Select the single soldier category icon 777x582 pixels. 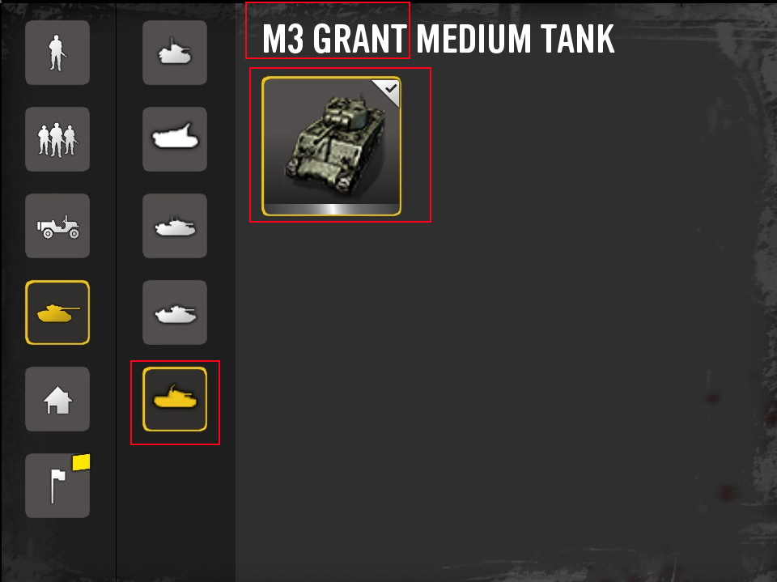57,53
